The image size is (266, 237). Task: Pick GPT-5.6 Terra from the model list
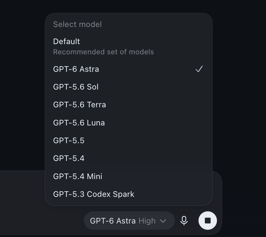point(129,105)
